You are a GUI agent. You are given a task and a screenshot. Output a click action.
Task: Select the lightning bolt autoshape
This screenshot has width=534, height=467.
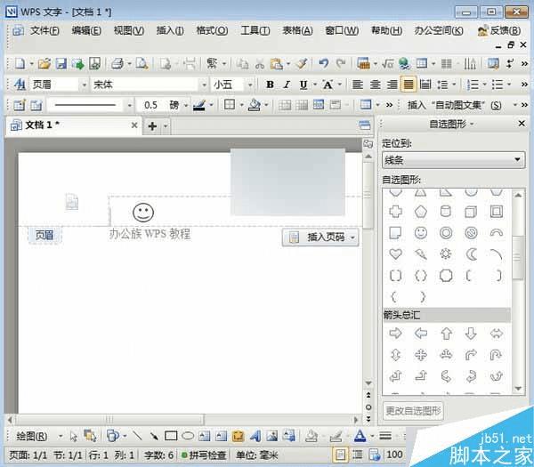[x=421, y=254]
